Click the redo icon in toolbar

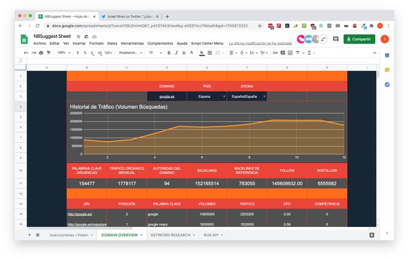[34, 53]
